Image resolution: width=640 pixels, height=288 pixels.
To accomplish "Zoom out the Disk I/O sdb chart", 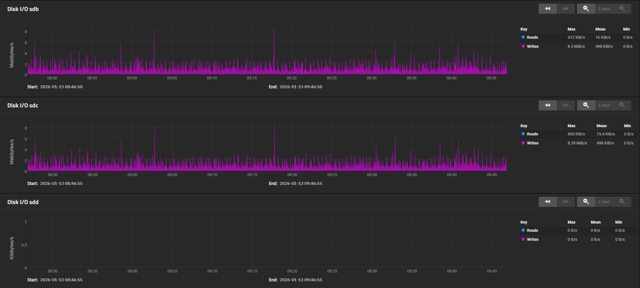I will tap(586, 9).
